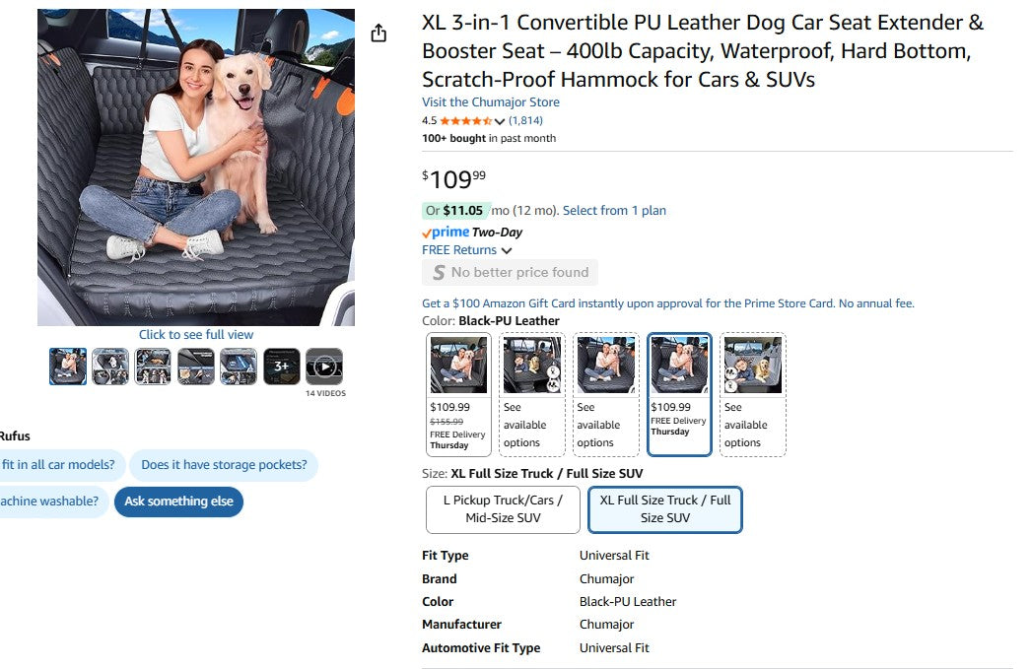The image size is (1031, 669).
Task: Open the video thumbnail with play icon
Action: pos(324,366)
